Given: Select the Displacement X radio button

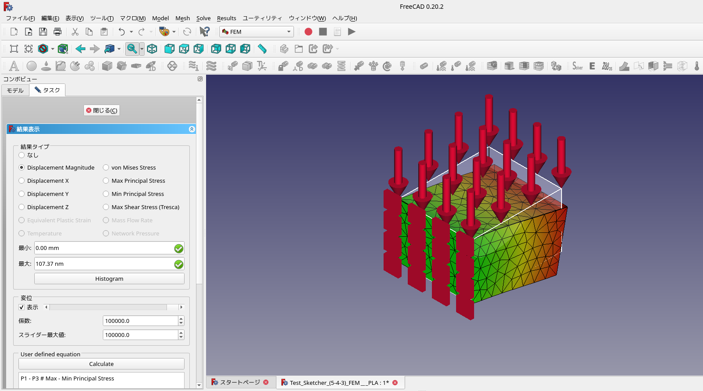Looking at the screenshot, I should coord(22,181).
